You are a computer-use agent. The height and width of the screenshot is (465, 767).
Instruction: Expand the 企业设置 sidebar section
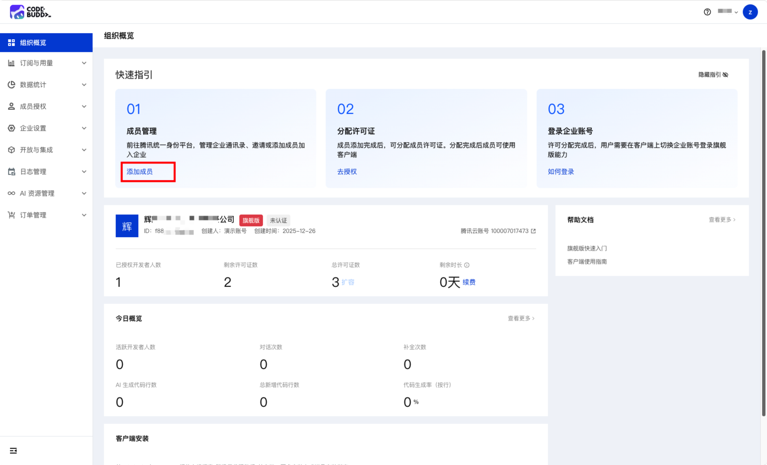tap(46, 128)
